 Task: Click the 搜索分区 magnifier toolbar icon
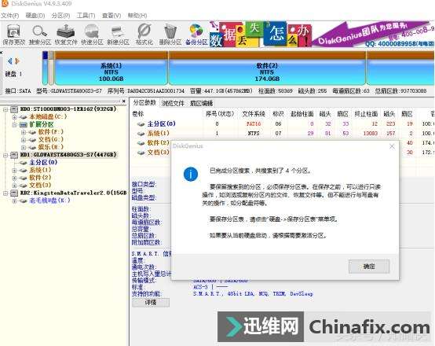tap(39, 34)
